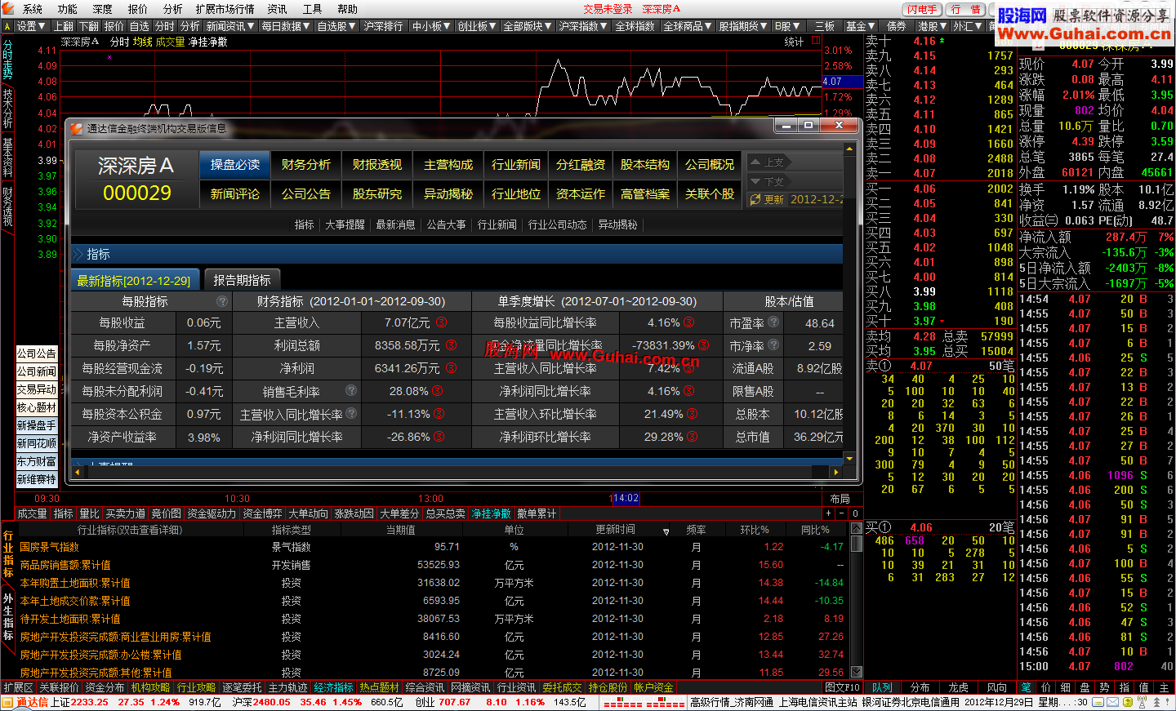Screen dimensions: 1176x711
Task: Switch to 财务分析 tab in dialog
Action: (x=306, y=165)
